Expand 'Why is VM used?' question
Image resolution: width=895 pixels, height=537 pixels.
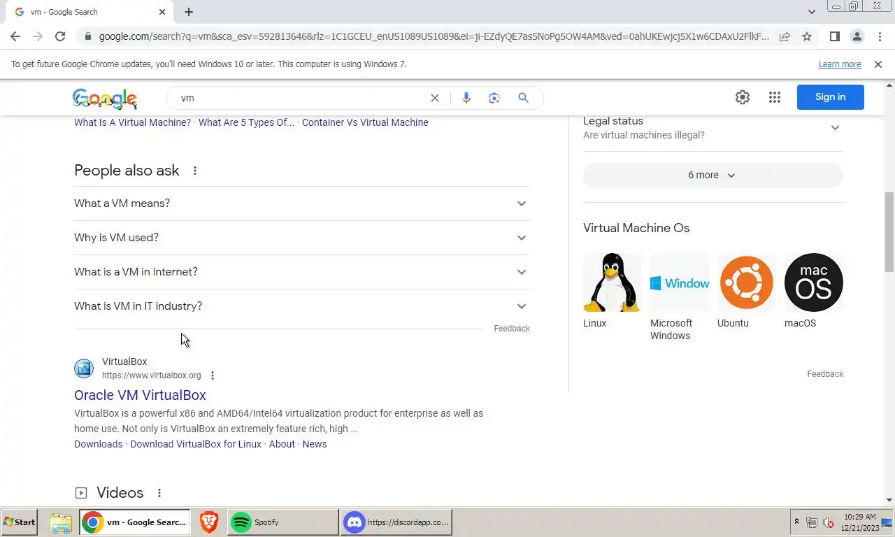point(302,238)
